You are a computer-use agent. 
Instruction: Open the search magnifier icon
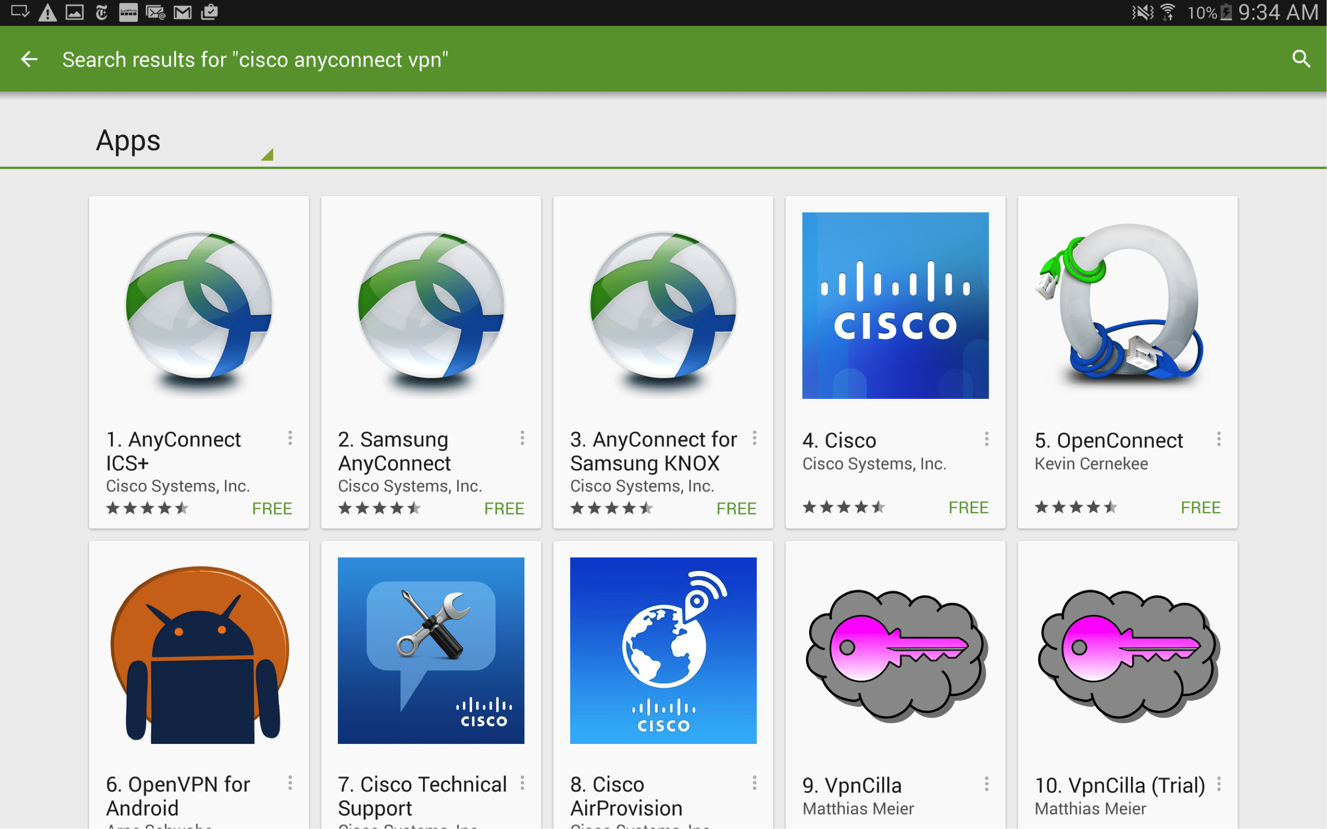pos(1301,59)
